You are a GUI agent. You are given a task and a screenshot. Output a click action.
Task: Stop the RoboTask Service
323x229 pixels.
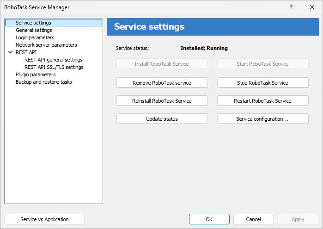[x=262, y=83]
